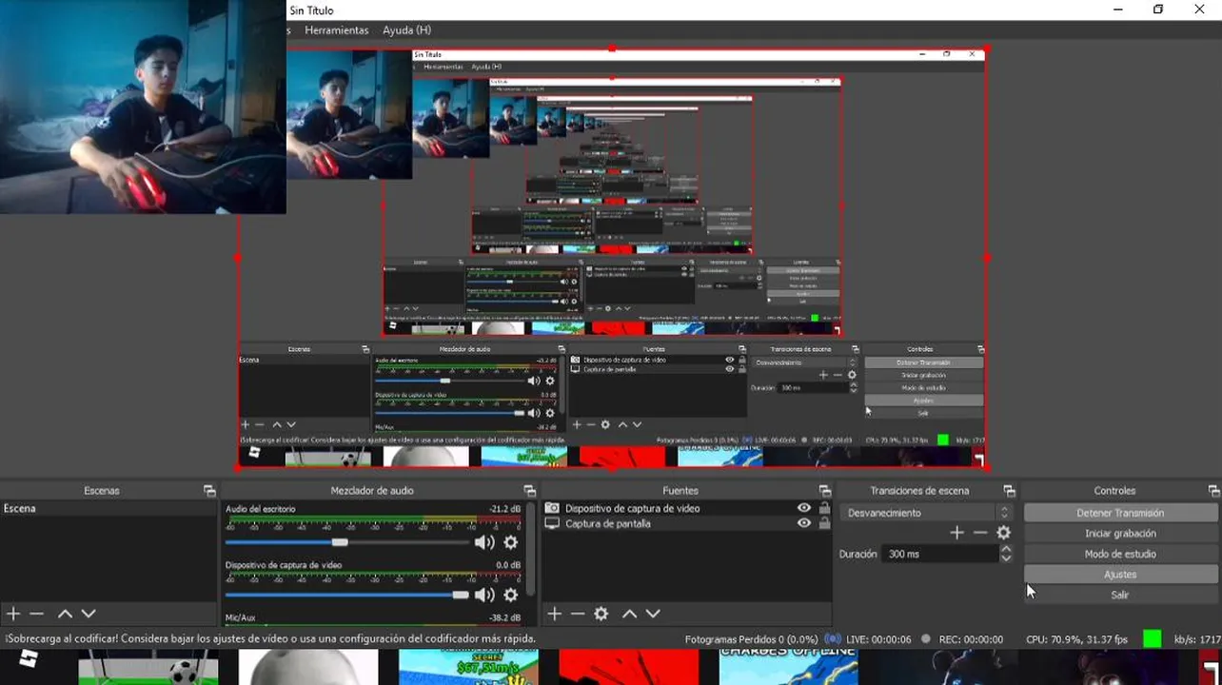Open Ajustes settings
This screenshot has width=1222, height=685.
1120,575
